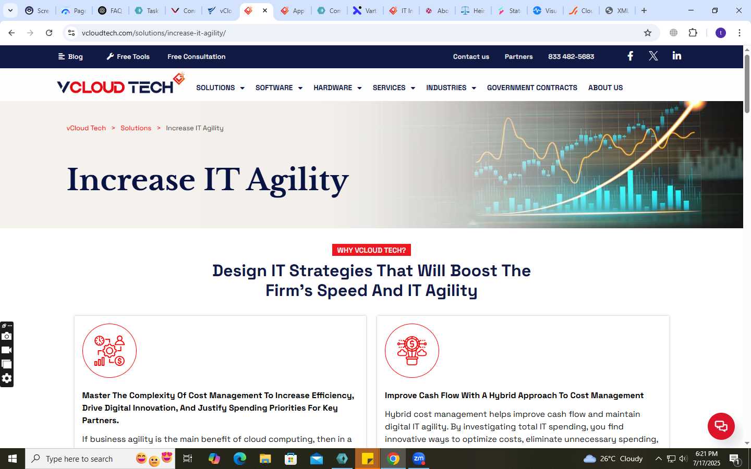
Task: Call phone number 833 482-5683
Action: click(571, 56)
